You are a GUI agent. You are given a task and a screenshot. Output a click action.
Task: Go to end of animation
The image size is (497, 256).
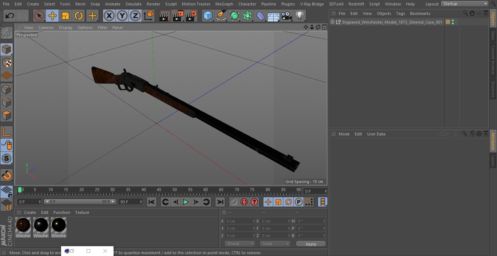[220, 202]
